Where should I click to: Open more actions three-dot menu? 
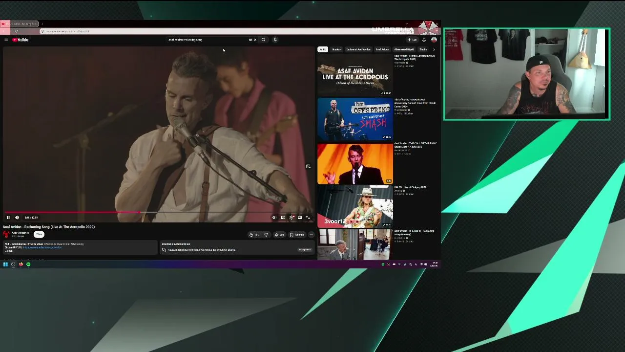coord(311,235)
